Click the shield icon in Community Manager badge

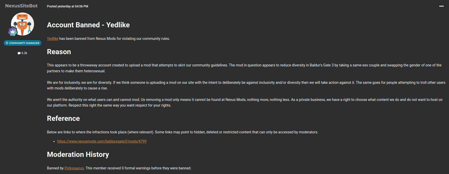(7, 43)
